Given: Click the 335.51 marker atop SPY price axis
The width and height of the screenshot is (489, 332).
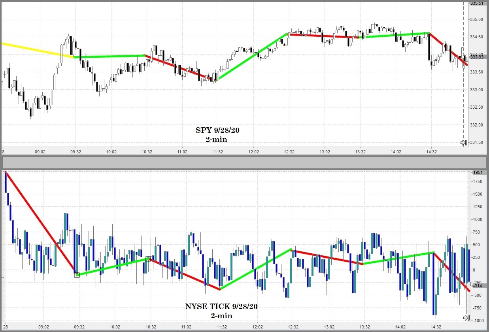Looking at the screenshot, I should 477,4.
